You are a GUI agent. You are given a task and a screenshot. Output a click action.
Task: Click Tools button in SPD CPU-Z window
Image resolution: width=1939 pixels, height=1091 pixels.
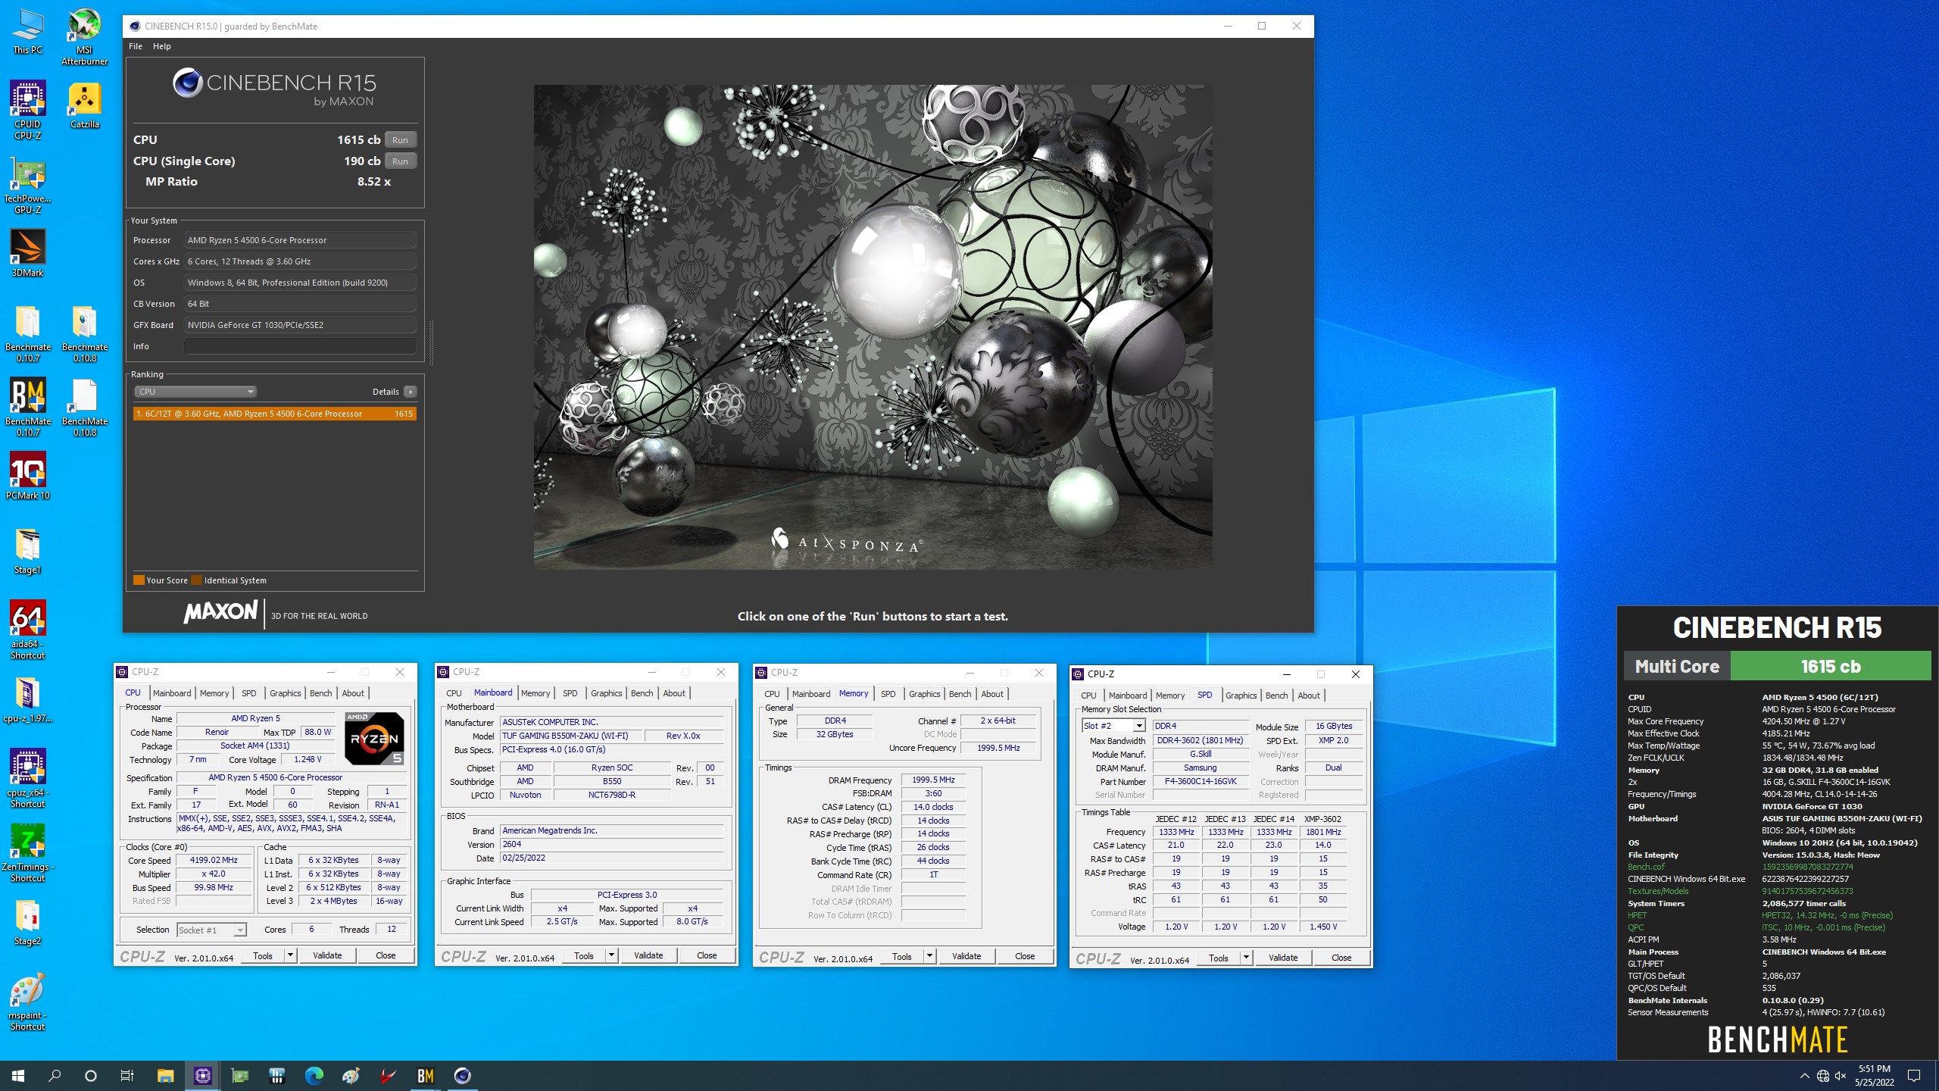(1219, 958)
